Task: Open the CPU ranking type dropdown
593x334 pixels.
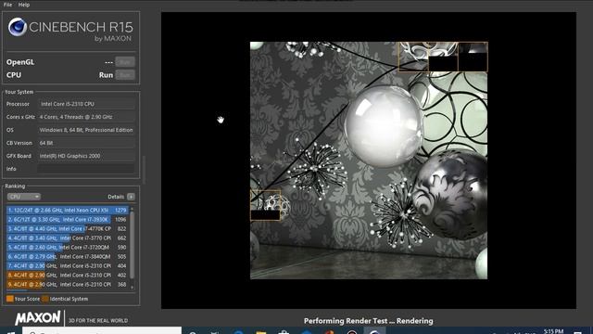Action: tap(23, 197)
